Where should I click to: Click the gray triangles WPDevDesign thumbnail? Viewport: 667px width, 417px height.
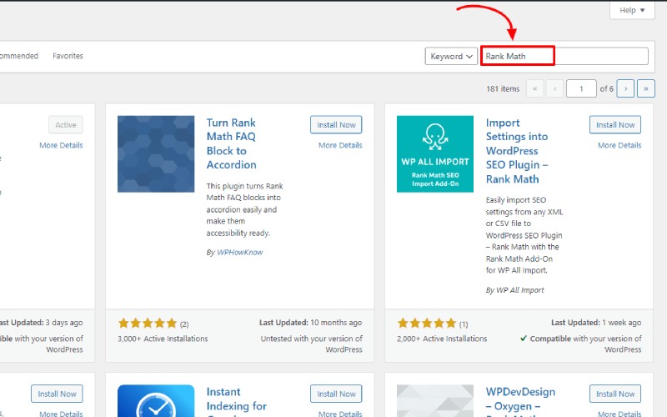tap(435, 401)
